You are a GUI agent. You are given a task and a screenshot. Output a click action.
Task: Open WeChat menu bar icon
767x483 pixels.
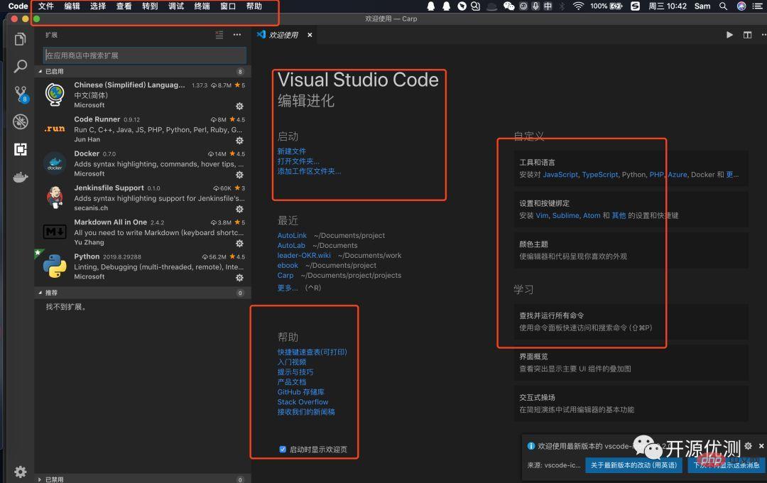(508, 6)
